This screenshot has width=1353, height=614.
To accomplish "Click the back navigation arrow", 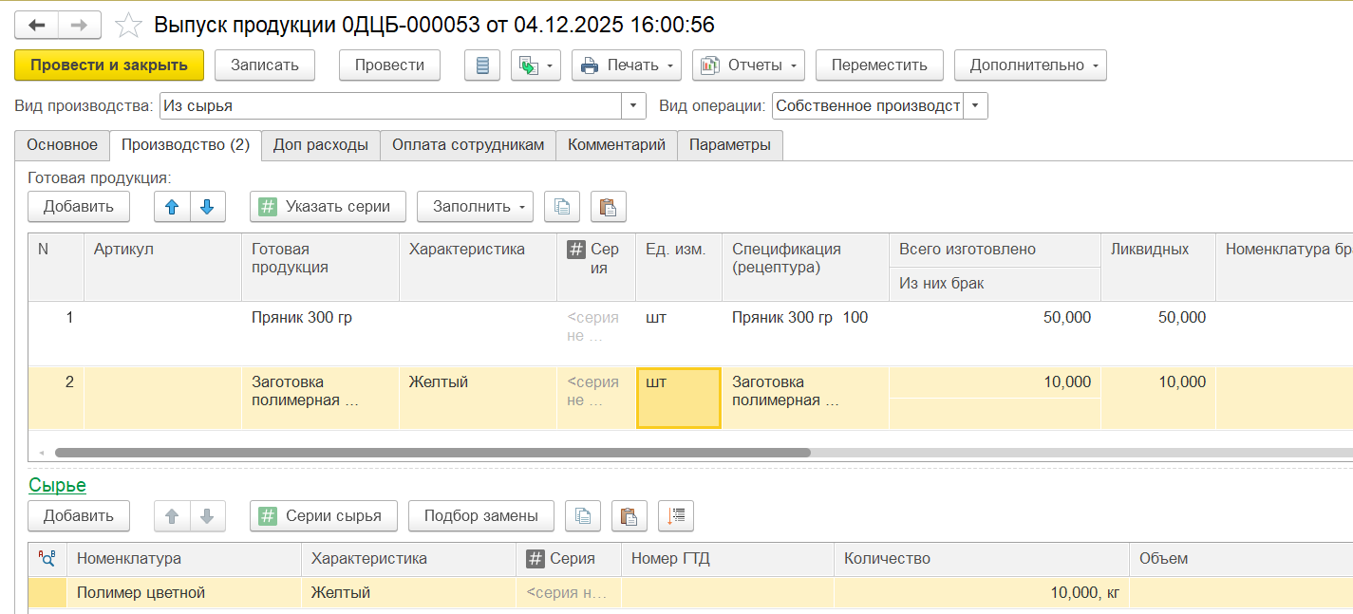I will [x=37, y=25].
